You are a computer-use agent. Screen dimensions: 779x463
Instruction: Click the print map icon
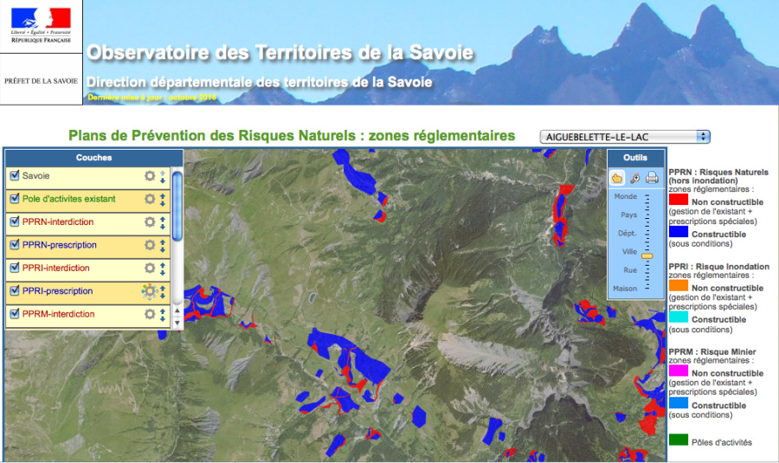click(x=652, y=178)
